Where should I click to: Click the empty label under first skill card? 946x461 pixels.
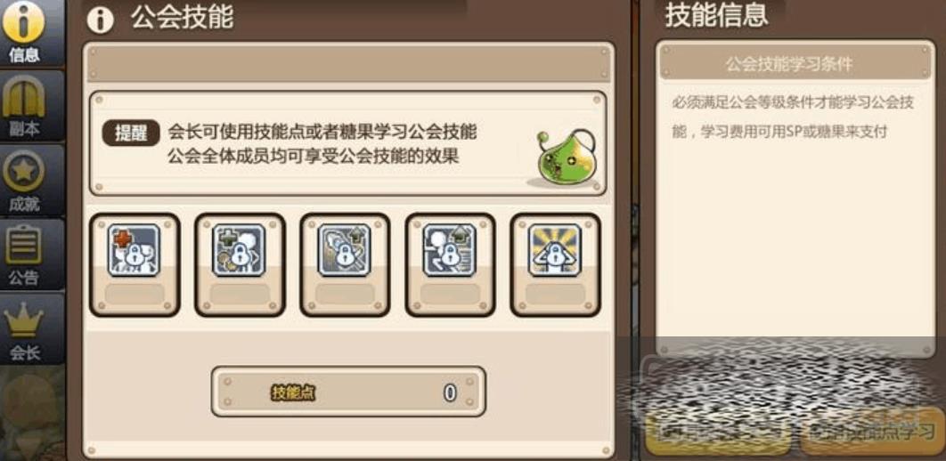tap(135, 294)
